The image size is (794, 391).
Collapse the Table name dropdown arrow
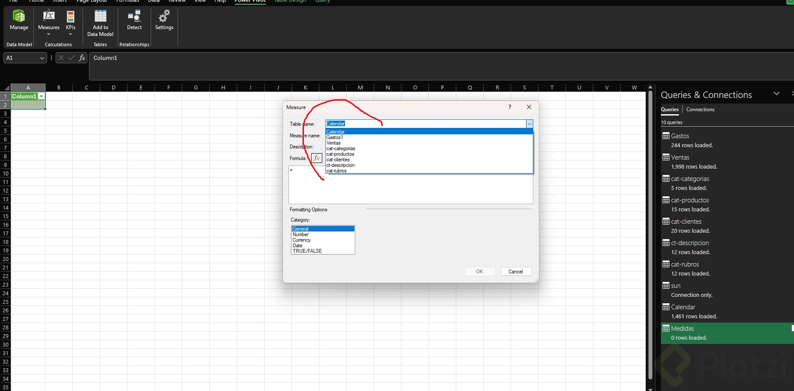529,124
